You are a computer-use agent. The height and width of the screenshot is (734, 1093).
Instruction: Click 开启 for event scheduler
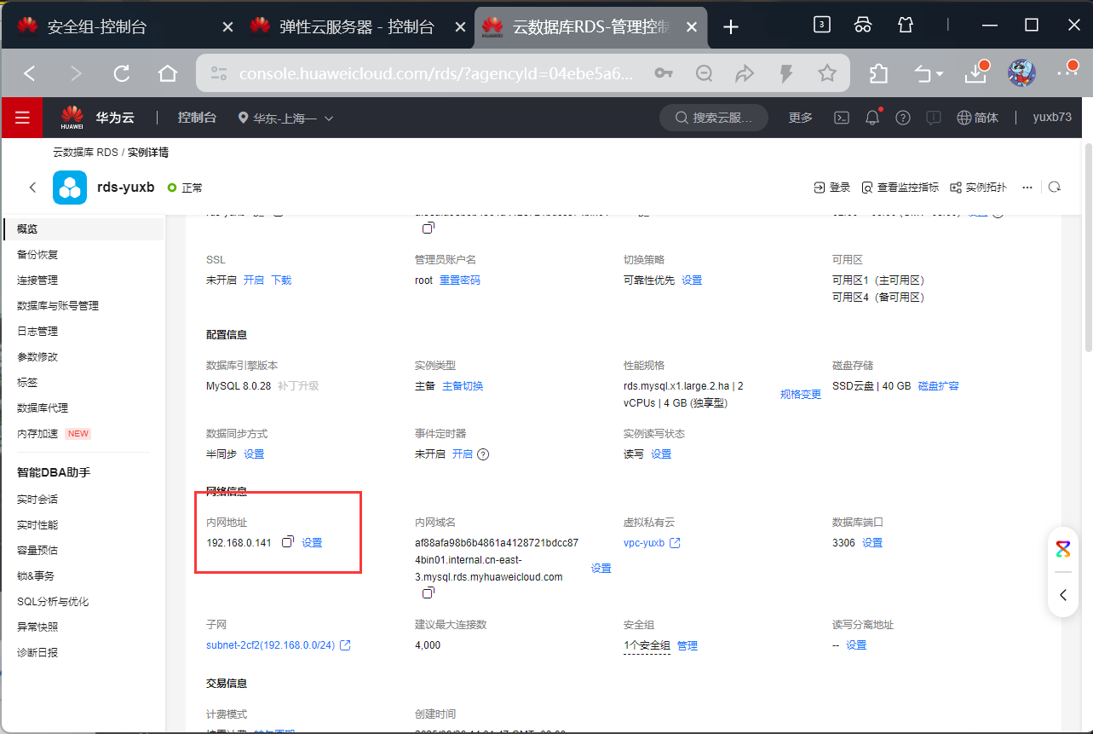(463, 454)
